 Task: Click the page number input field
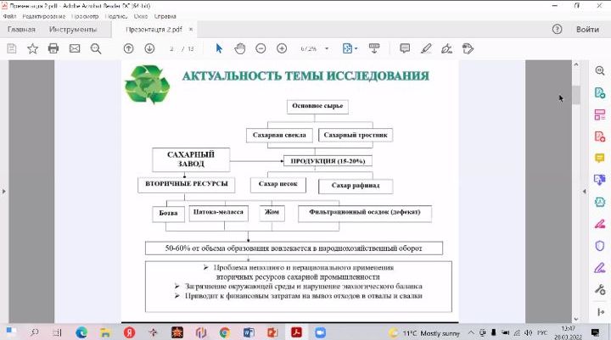click(x=171, y=48)
